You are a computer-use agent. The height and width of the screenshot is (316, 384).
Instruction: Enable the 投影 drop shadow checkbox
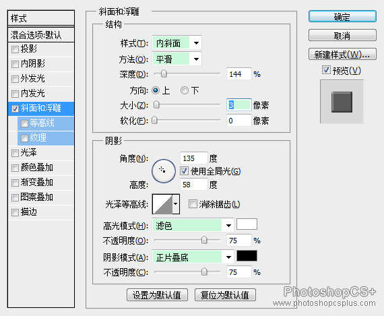(x=15, y=49)
